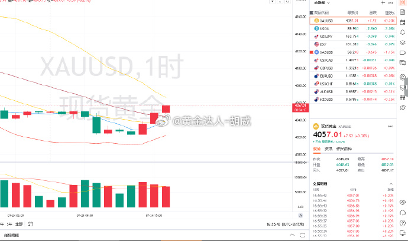Toggle the auto scale A button
The image size is (408, 241).
(x=300, y=215)
